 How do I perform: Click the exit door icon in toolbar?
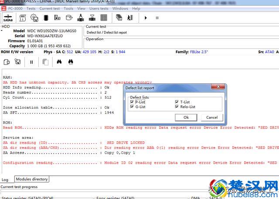(x=130, y=18)
